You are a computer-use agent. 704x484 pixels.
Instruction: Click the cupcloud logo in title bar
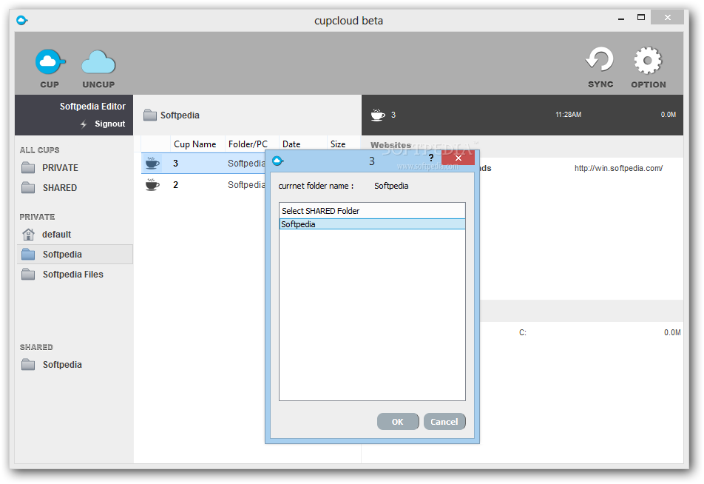coord(22,20)
